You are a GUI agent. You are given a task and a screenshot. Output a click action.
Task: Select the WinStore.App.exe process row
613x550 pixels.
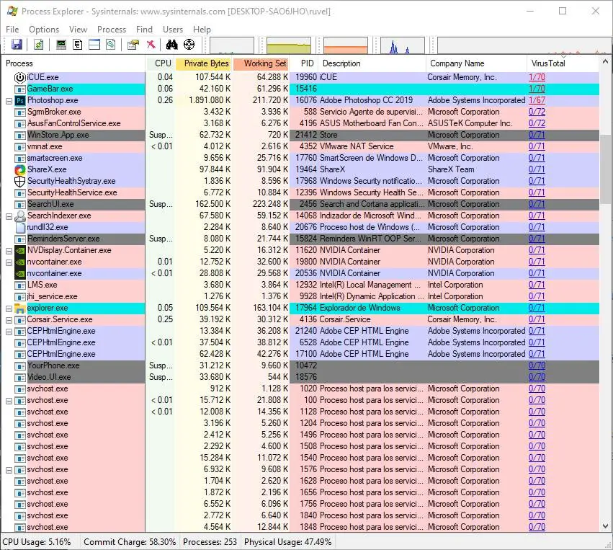300,135
